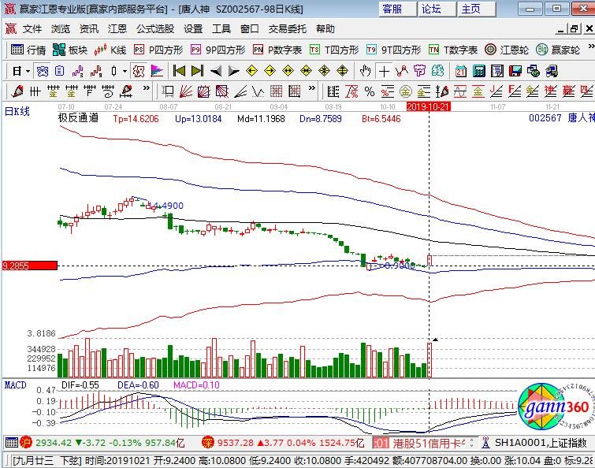Open the calculator tool icon
Image resolution: width=595 pixels, height=468 pixels.
pyautogui.click(x=479, y=71)
